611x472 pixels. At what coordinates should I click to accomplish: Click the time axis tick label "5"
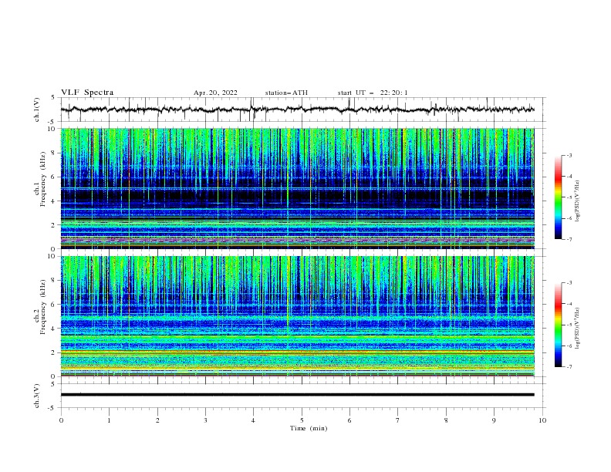point(302,420)
